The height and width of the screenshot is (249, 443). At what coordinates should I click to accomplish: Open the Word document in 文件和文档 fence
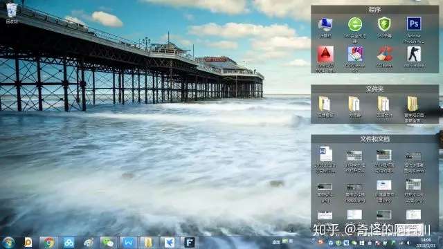point(325,154)
